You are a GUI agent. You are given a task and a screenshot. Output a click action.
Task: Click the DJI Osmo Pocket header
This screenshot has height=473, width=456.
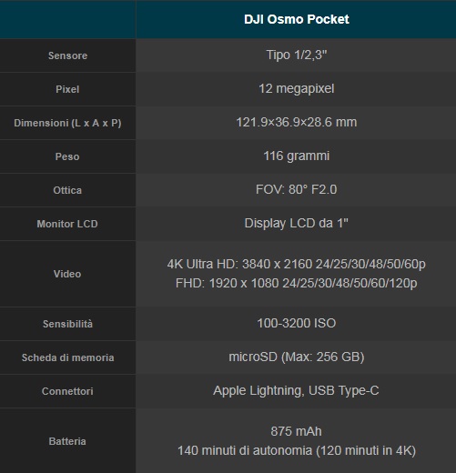click(297, 19)
